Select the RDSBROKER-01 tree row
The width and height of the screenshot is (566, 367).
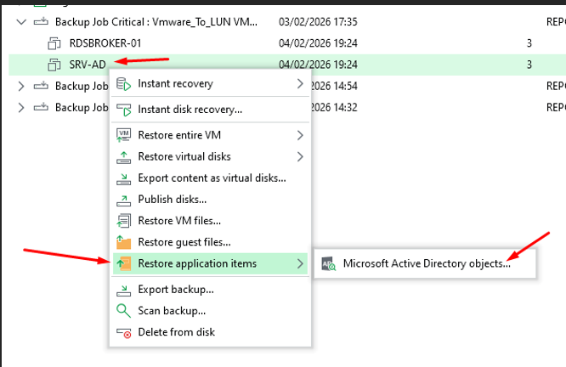(287, 43)
